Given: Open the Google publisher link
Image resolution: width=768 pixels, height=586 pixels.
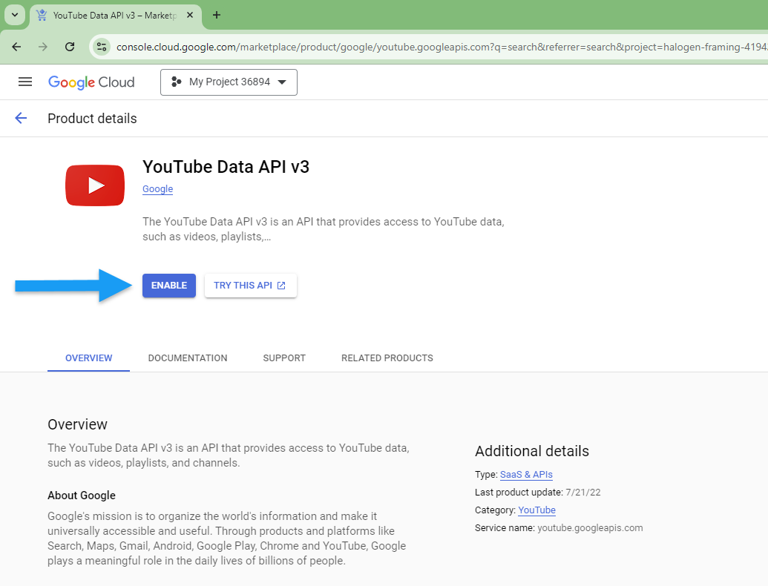Looking at the screenshot, I should (x=158, y=189).
